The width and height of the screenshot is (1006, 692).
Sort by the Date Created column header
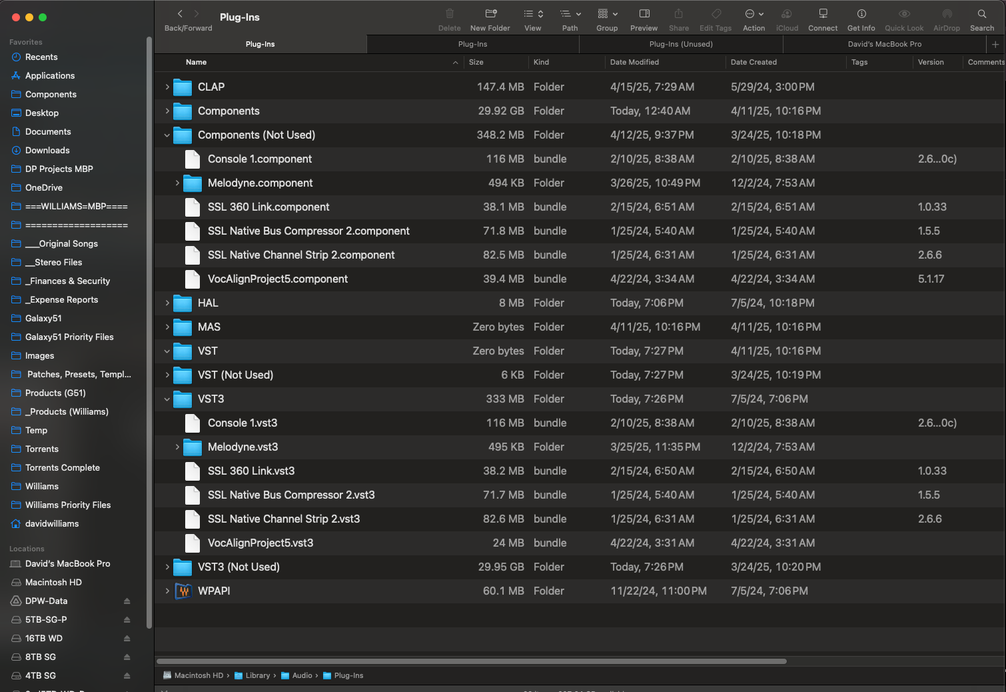pos(754,62)
